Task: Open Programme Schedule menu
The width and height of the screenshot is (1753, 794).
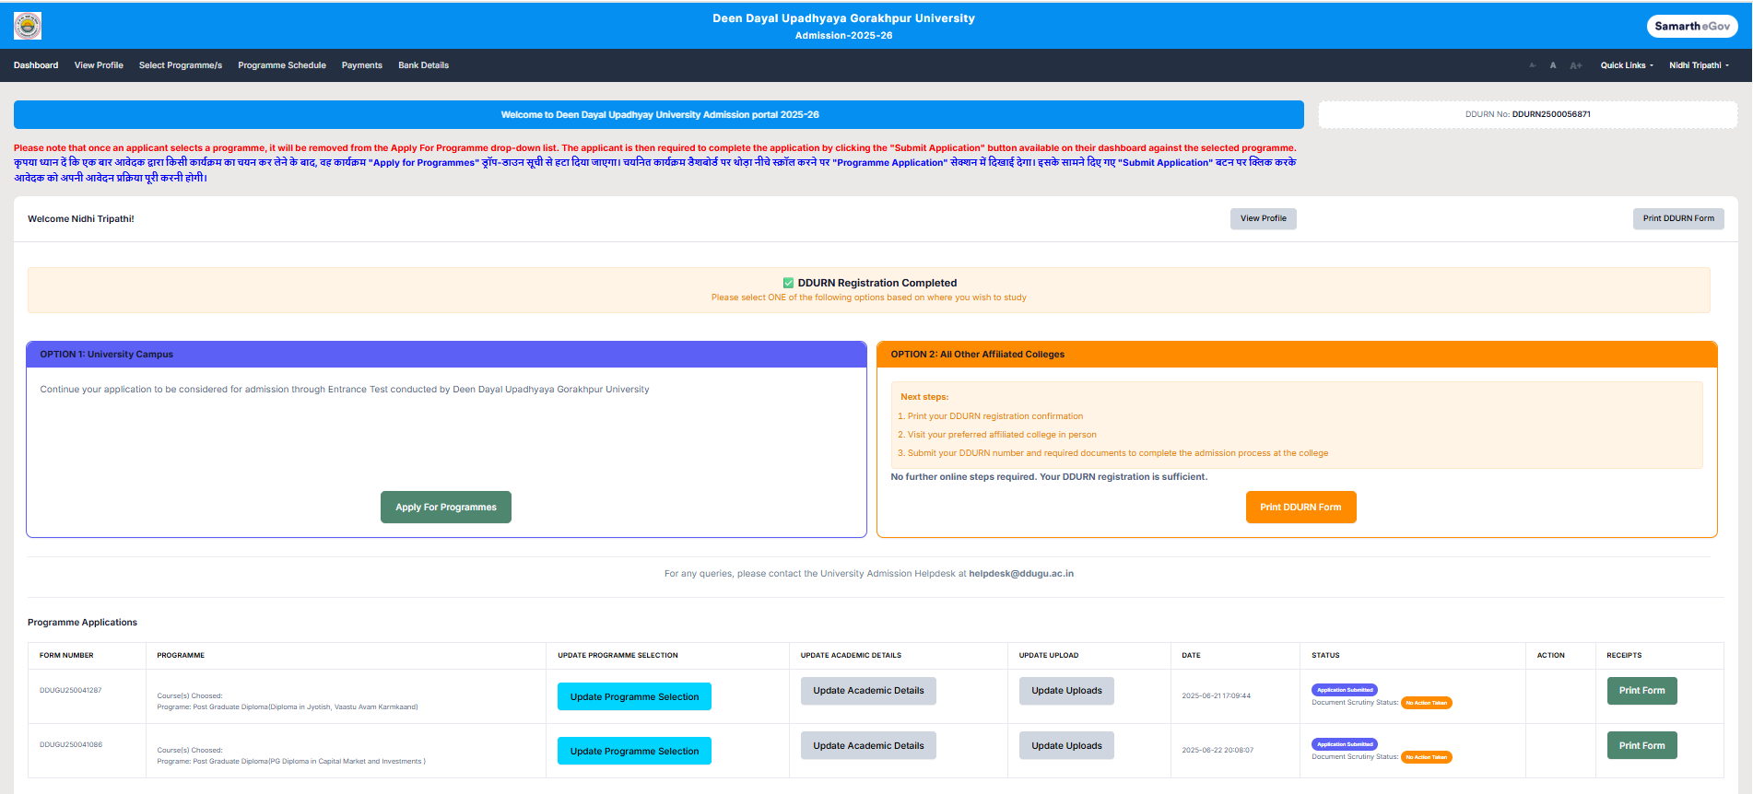Action: click(282, 65)
